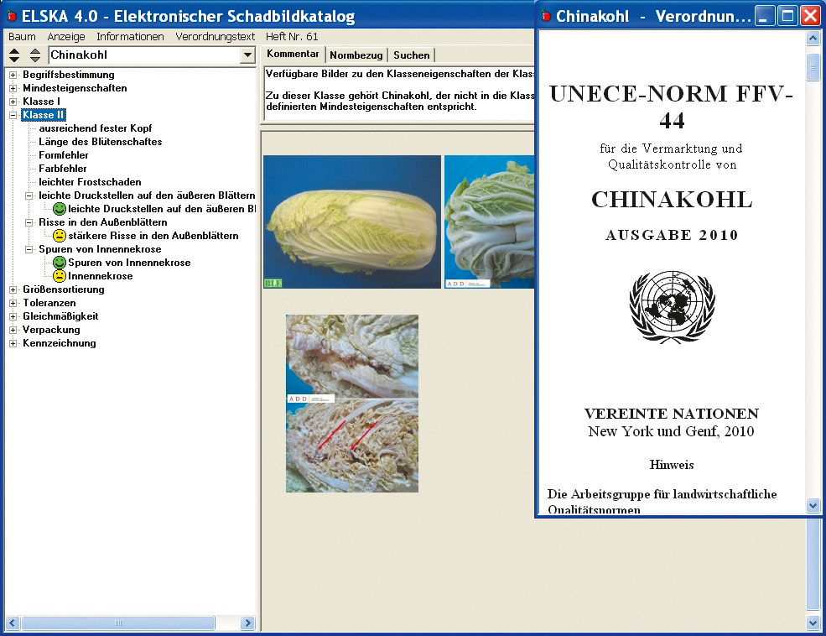Expand the Toleranzen node
Image resolution: width=826 pixels, height=636 pixels.
[13, 303]
